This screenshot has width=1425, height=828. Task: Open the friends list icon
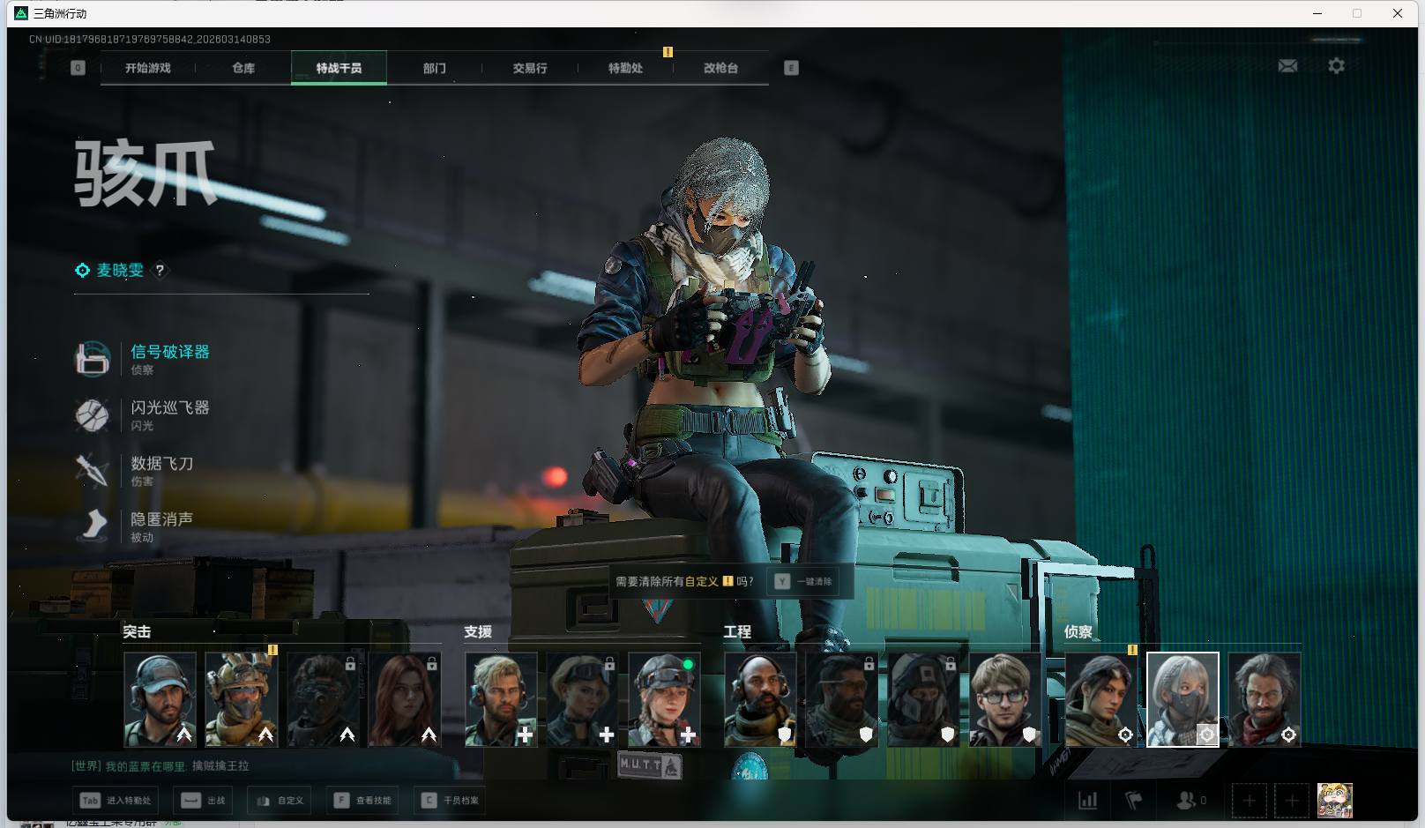pos(1187,800)
